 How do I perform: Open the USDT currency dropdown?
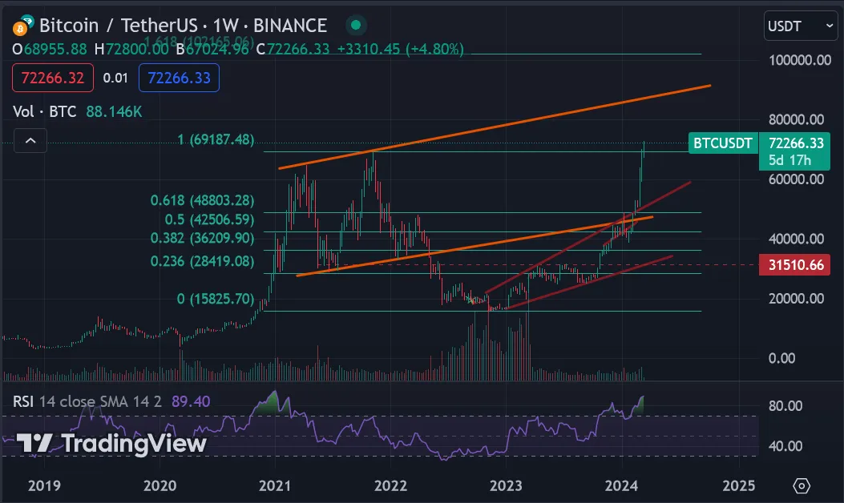pyautogui.click(x=801, y=26)
